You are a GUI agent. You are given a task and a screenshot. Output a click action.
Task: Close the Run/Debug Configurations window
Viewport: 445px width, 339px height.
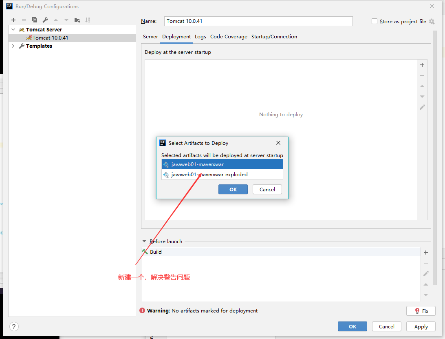(432, 6)
